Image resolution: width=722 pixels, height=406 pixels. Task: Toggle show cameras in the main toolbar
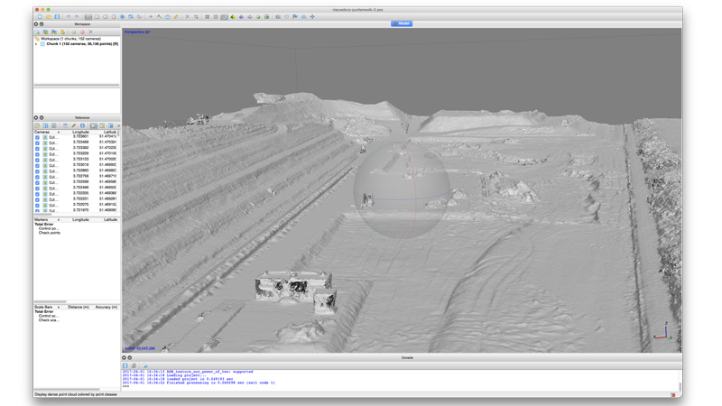278,16
